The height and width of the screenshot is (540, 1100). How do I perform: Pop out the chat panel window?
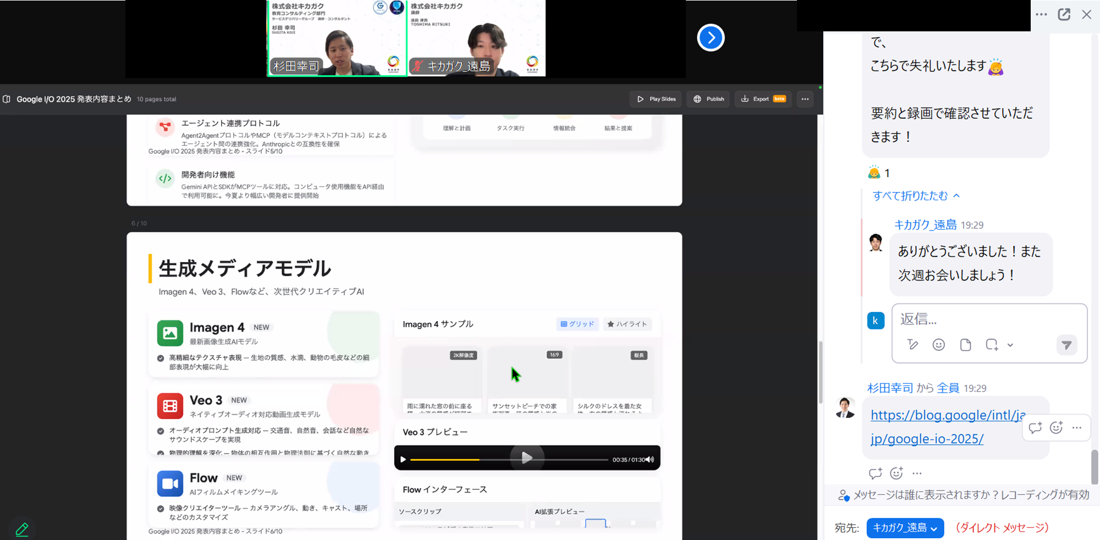point(1064,14)
